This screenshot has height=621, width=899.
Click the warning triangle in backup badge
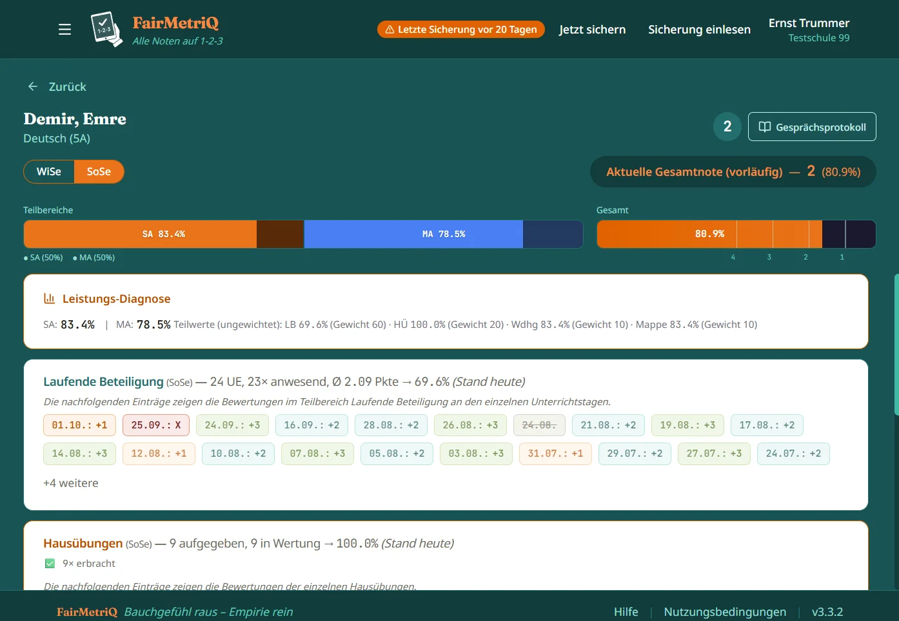coord(390,30)
